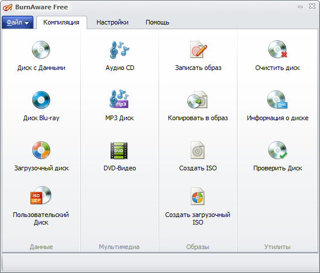Close the BurnAware Free window

pos(312,6)
